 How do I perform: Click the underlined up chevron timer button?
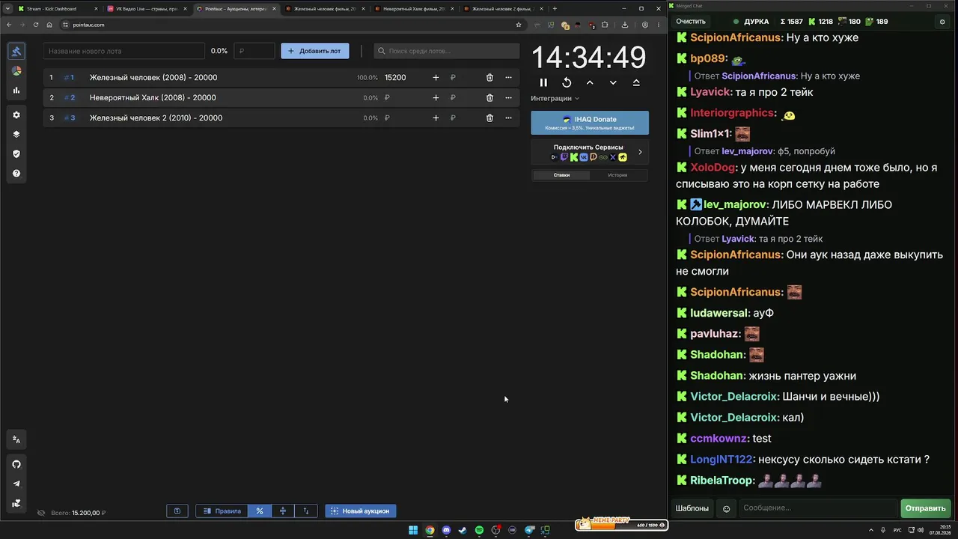pyautogui.click(x=636, y=82)
